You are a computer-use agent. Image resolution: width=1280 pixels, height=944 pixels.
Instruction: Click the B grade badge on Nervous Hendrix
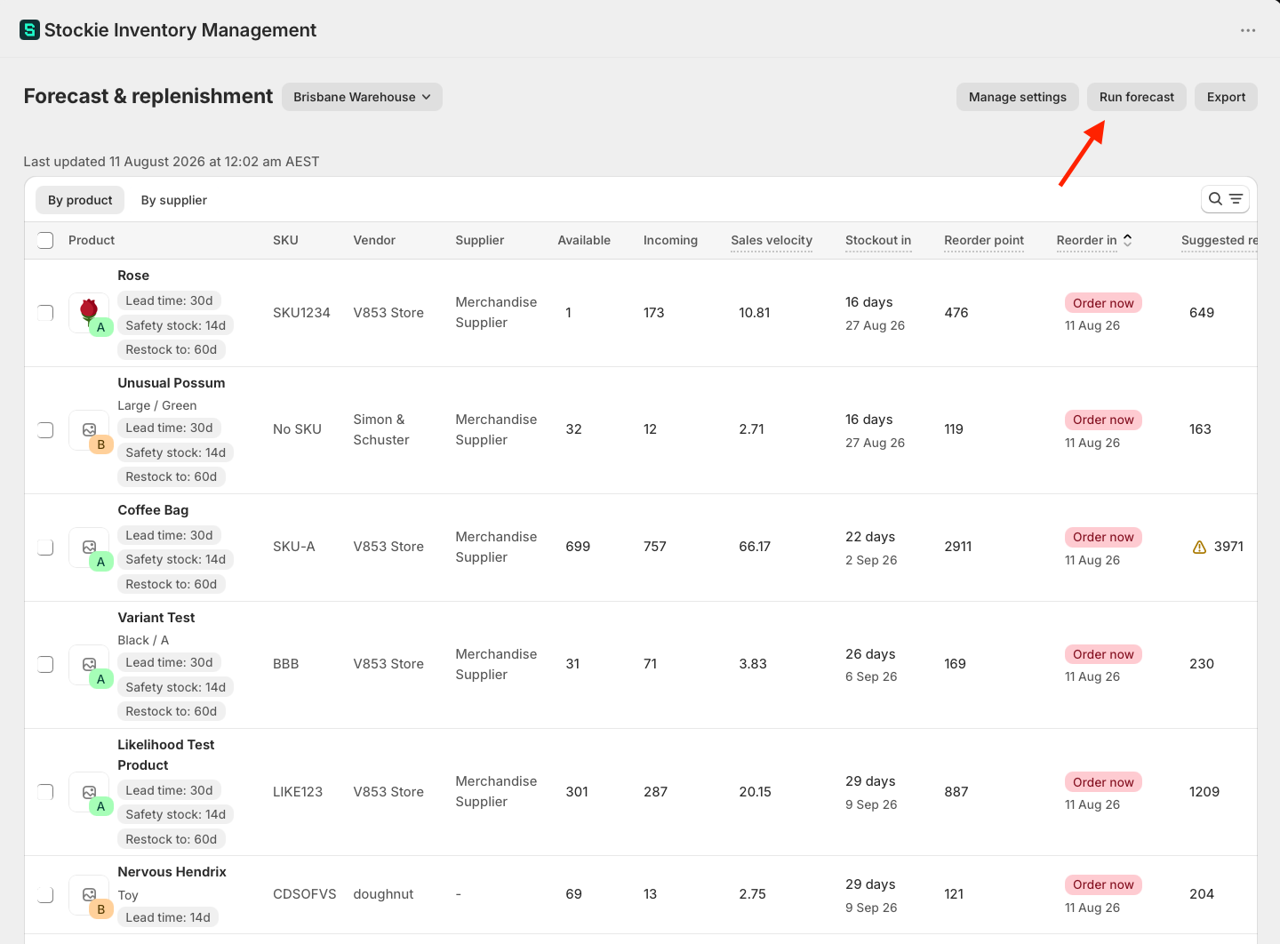tap(100, 909)
